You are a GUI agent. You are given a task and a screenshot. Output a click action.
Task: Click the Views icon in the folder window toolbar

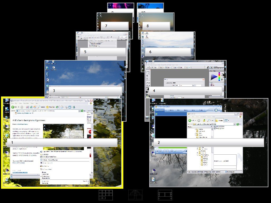click(227, 120)
